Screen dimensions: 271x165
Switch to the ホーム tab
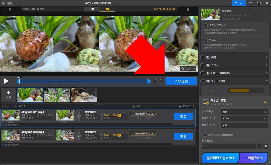239,3
